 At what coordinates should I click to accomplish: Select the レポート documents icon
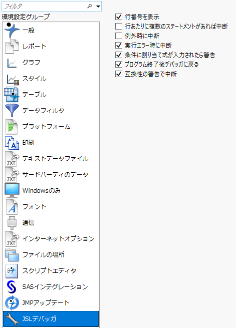tap(12, 47)
